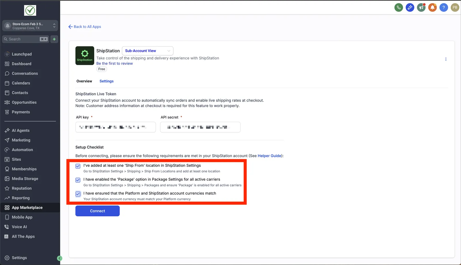Click the 'Be the first to review' link
The height and width of the screenshot is (265, 461).
tap(115, 64)
